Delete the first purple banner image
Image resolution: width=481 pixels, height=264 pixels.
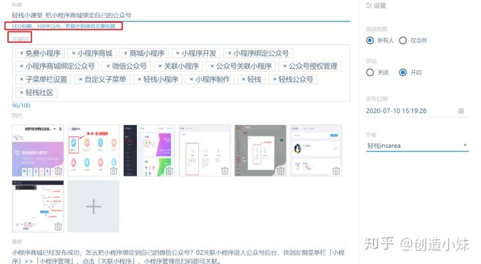pyautogui.click(x=58, y=170)
